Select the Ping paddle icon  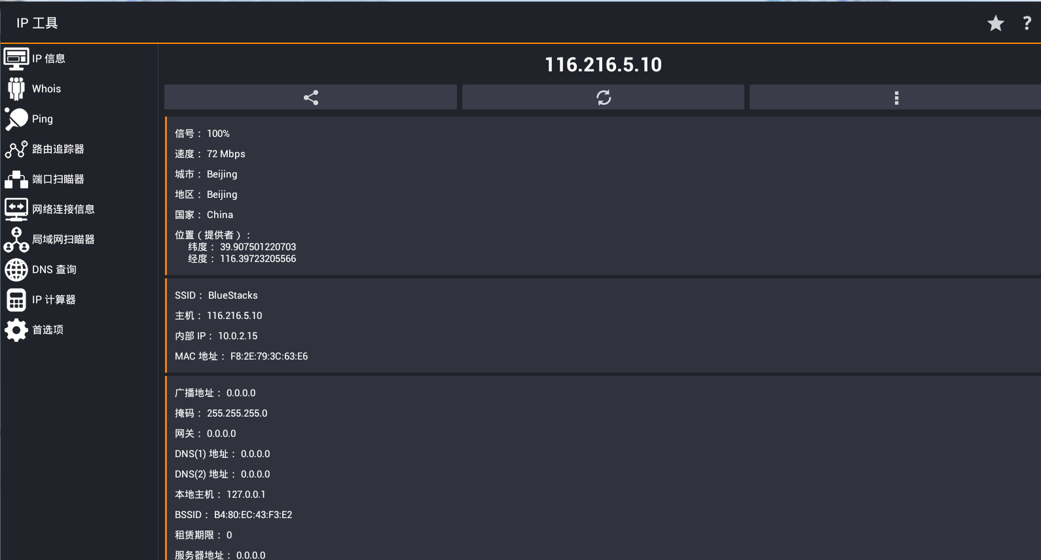16,119
